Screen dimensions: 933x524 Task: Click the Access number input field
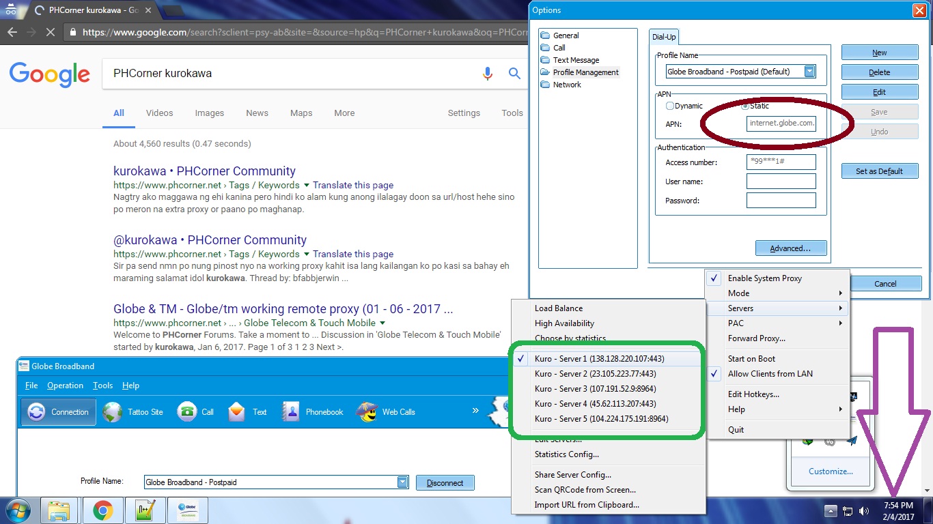pos(781,162)
